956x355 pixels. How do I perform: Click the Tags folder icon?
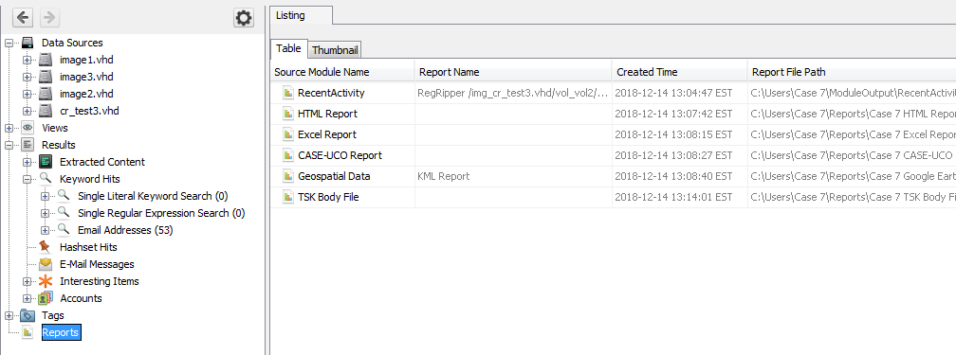28,315
